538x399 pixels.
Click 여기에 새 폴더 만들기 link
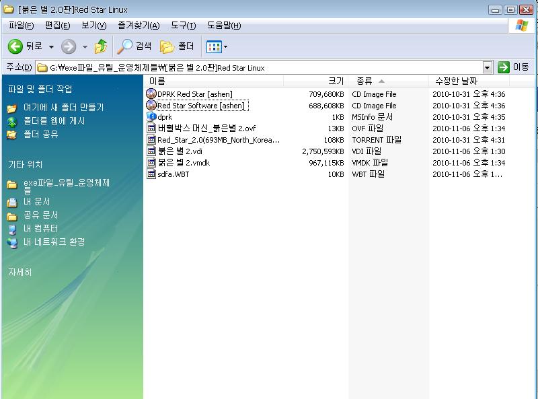pos(63,108)
